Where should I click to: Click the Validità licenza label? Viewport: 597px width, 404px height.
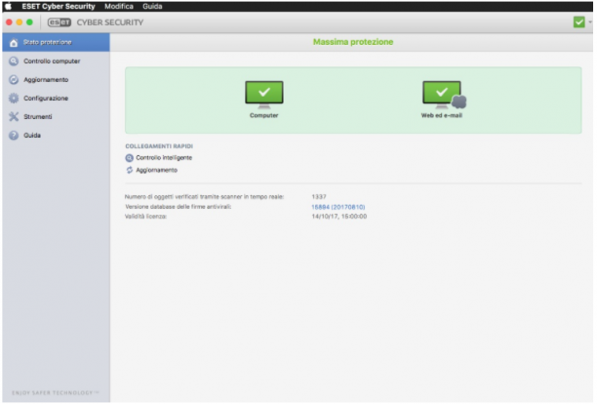click(145, 217)
